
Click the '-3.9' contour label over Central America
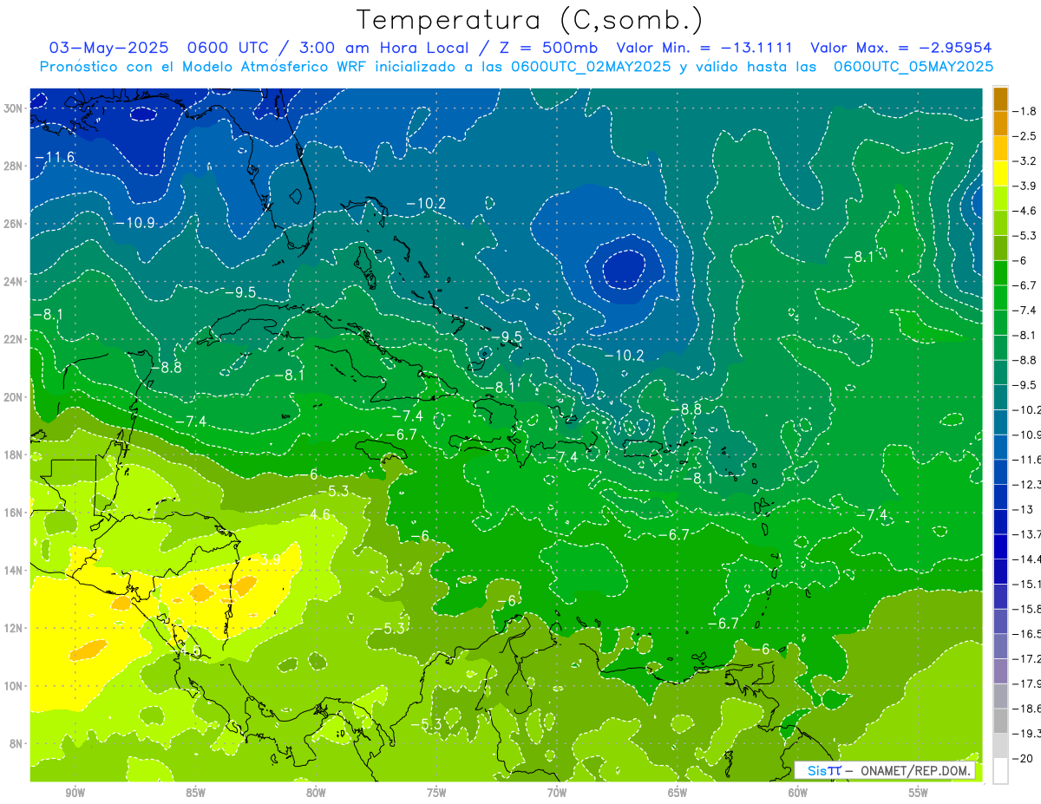click(x=267, y=560)
